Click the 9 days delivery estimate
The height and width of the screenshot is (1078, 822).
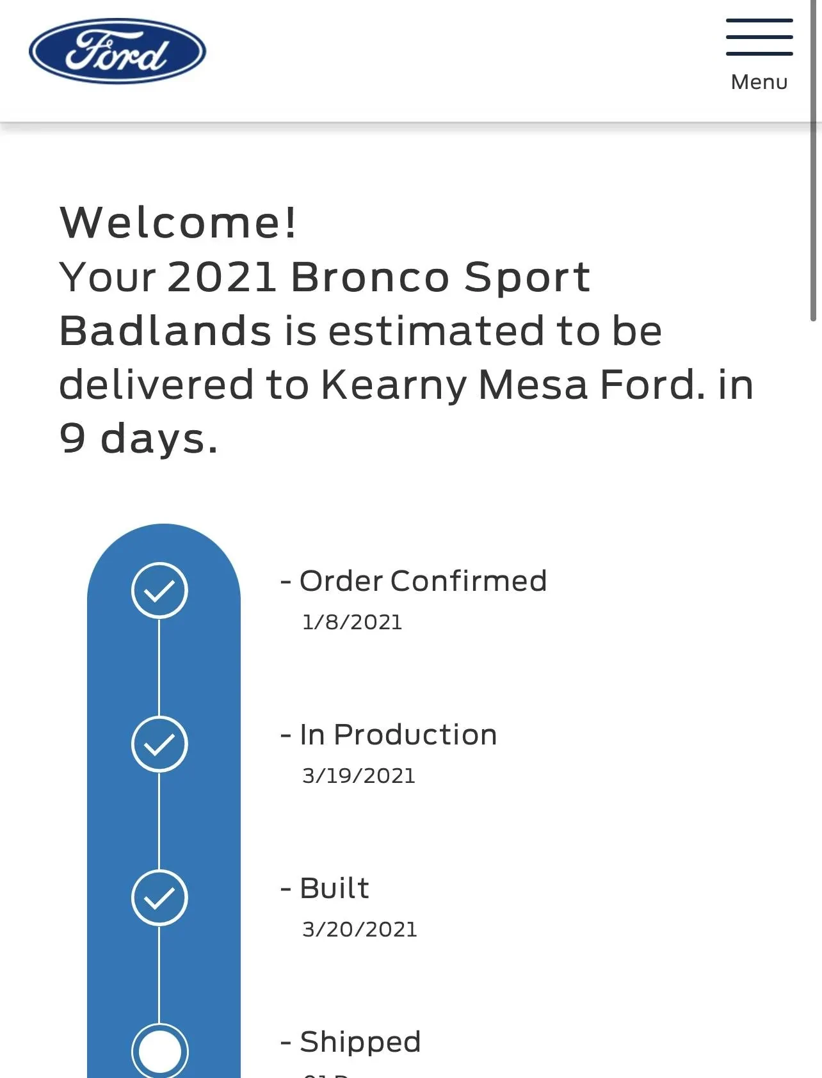[x=138, y=439]
